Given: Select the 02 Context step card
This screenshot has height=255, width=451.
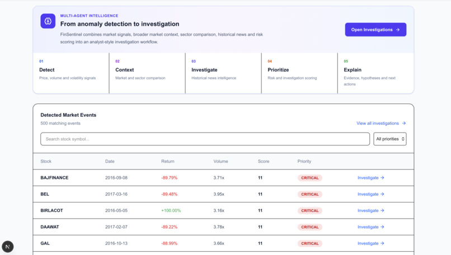Looking at the screenshot, I should pos(147,73).
